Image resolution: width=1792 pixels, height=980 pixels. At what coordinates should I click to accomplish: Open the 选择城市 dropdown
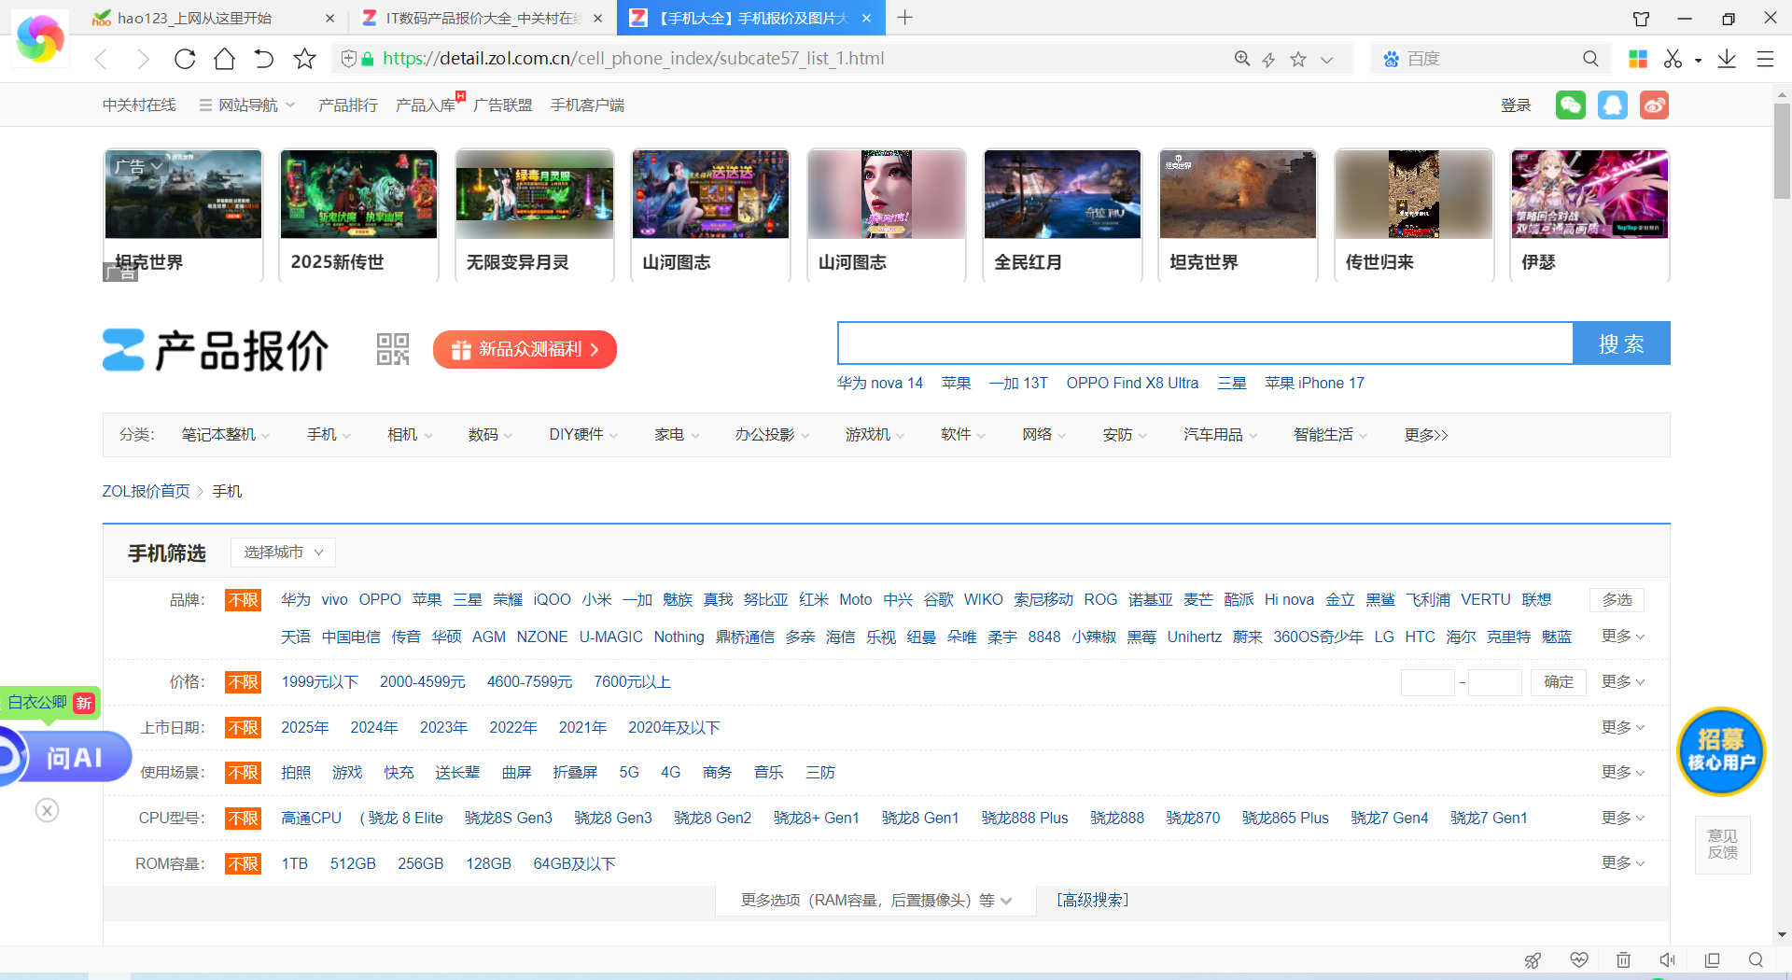(283, 553)
